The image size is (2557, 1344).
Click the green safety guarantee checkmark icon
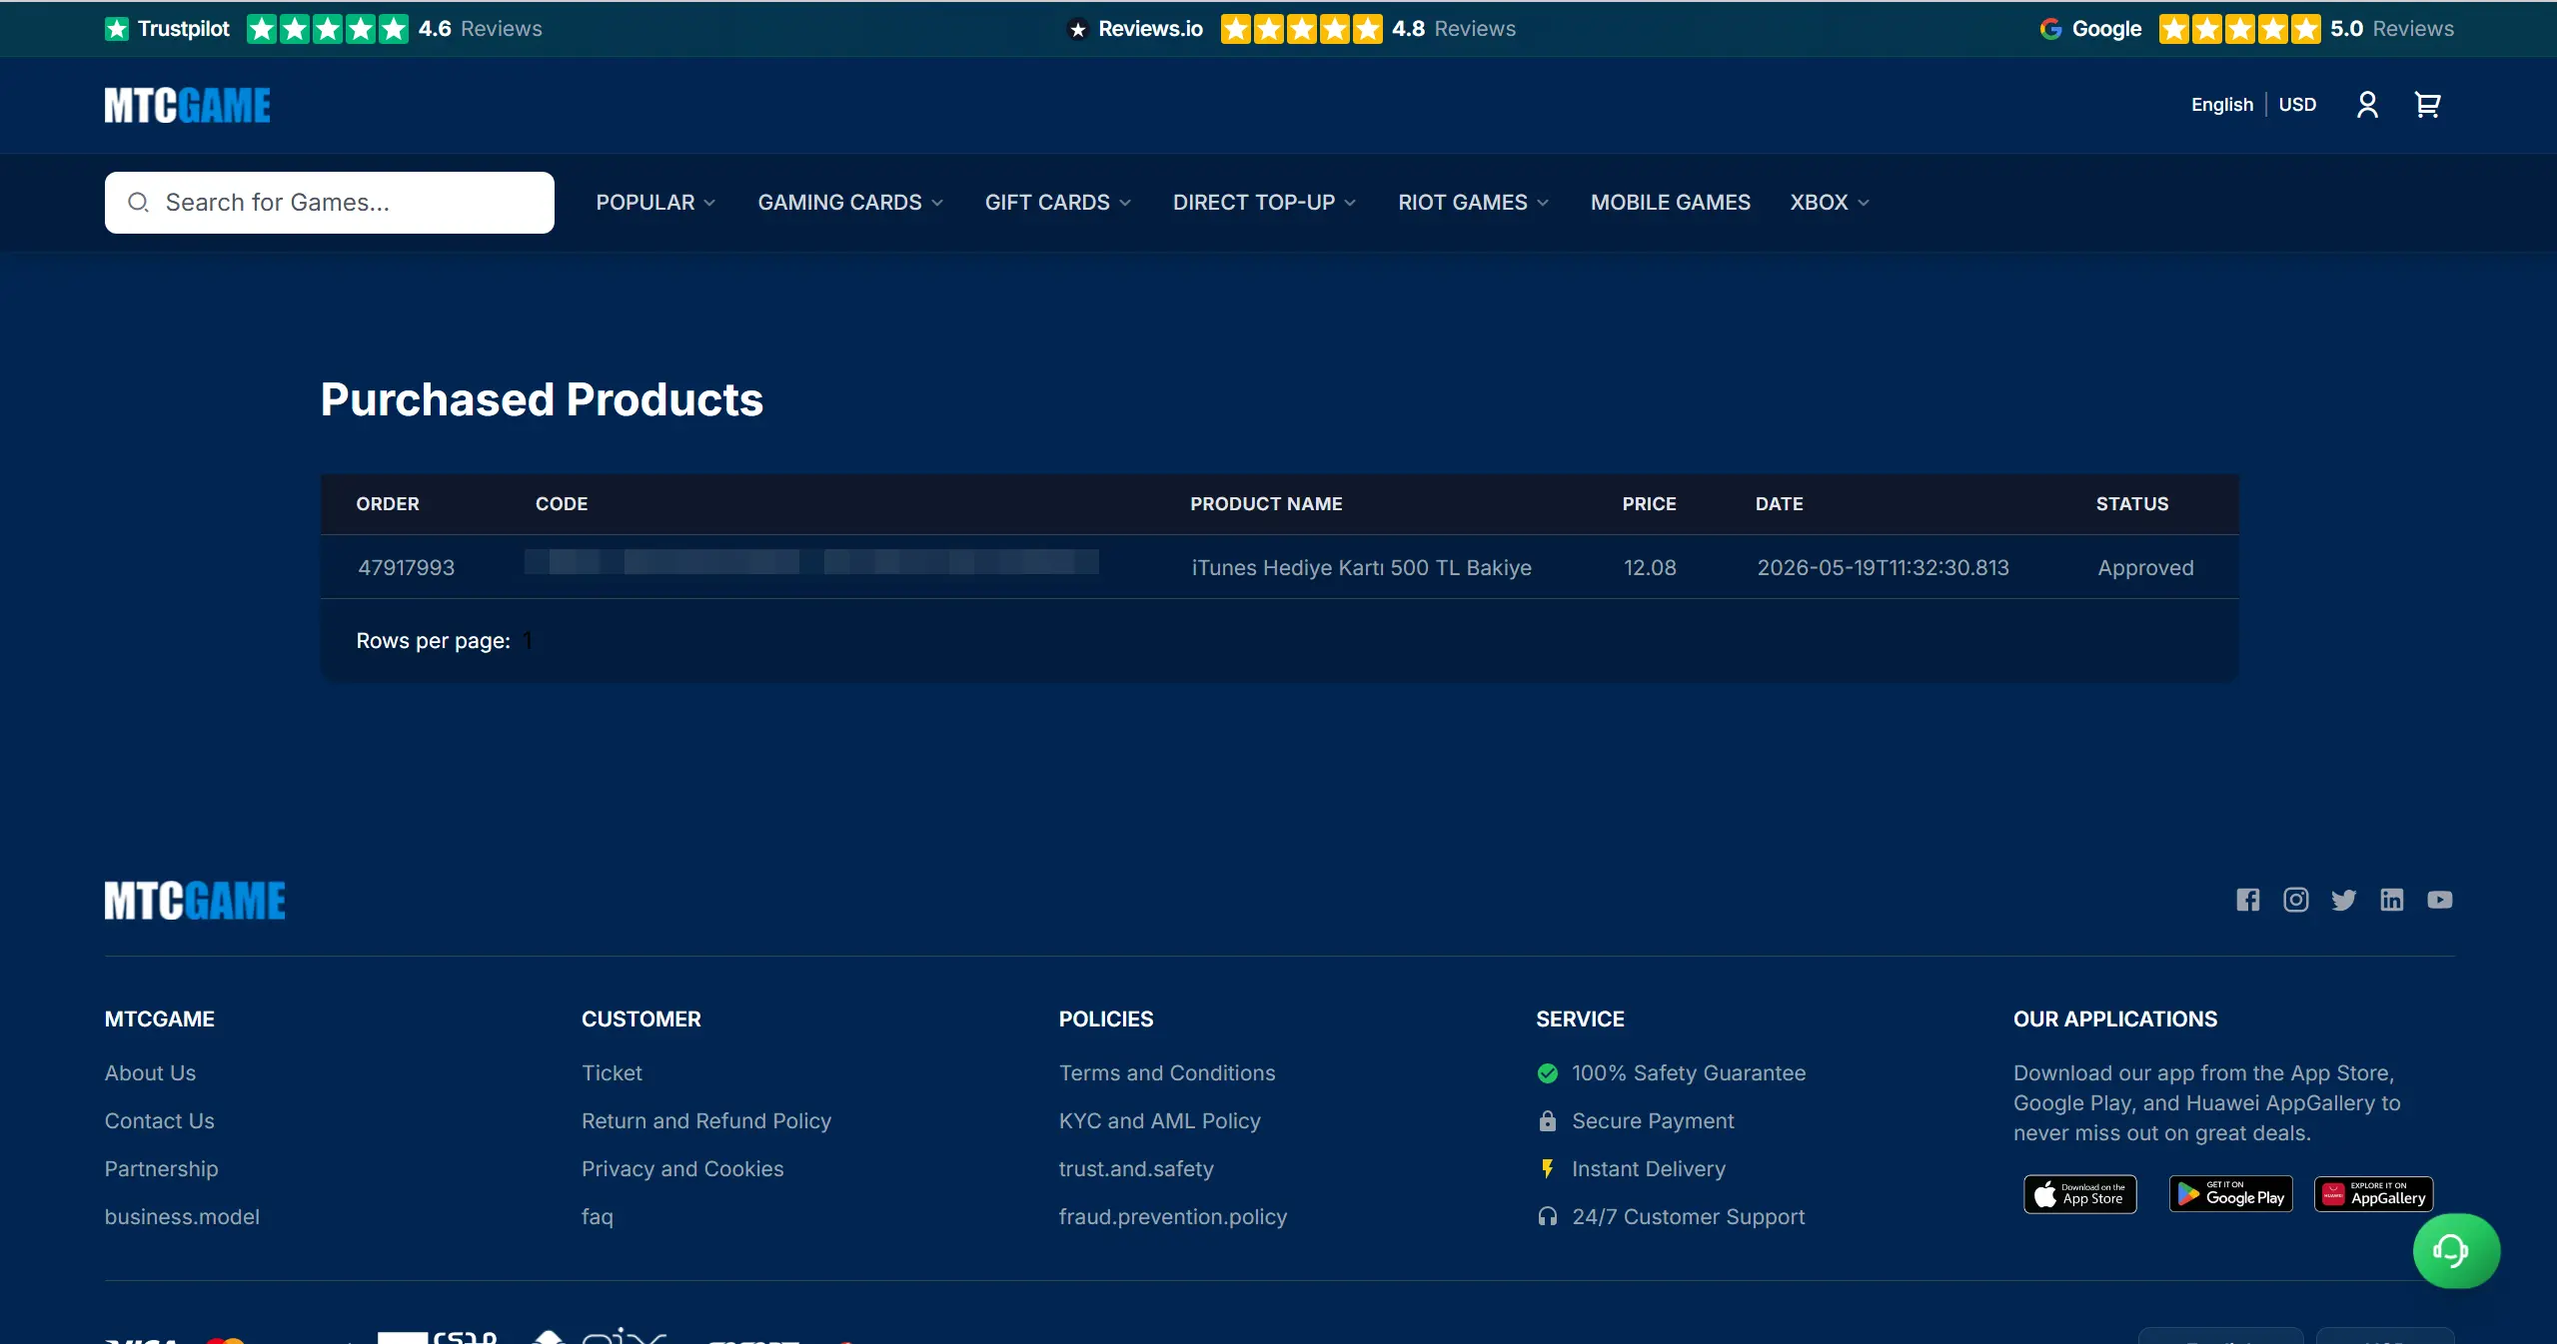pyautogui.click(x=1547, y=1073)
